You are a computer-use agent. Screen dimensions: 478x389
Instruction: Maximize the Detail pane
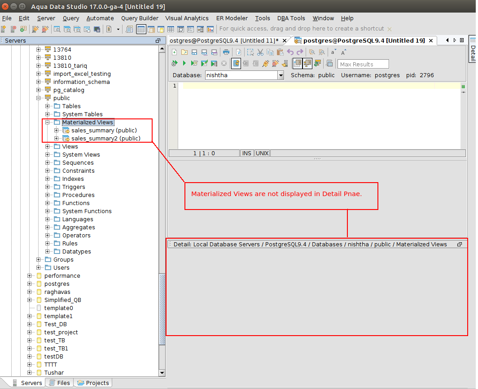coord(460,244)
